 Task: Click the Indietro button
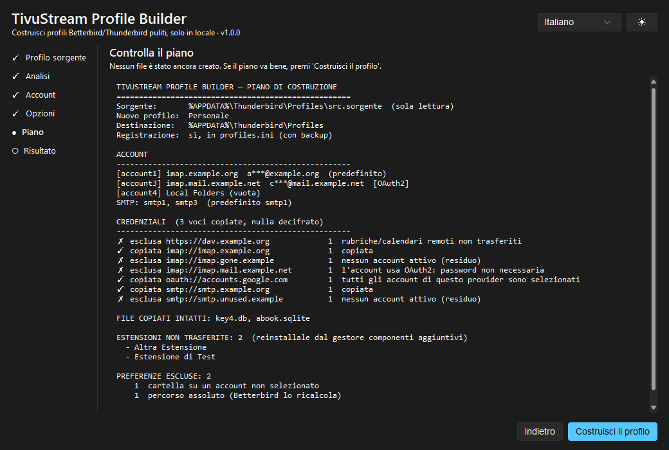[x=540, y=431]
